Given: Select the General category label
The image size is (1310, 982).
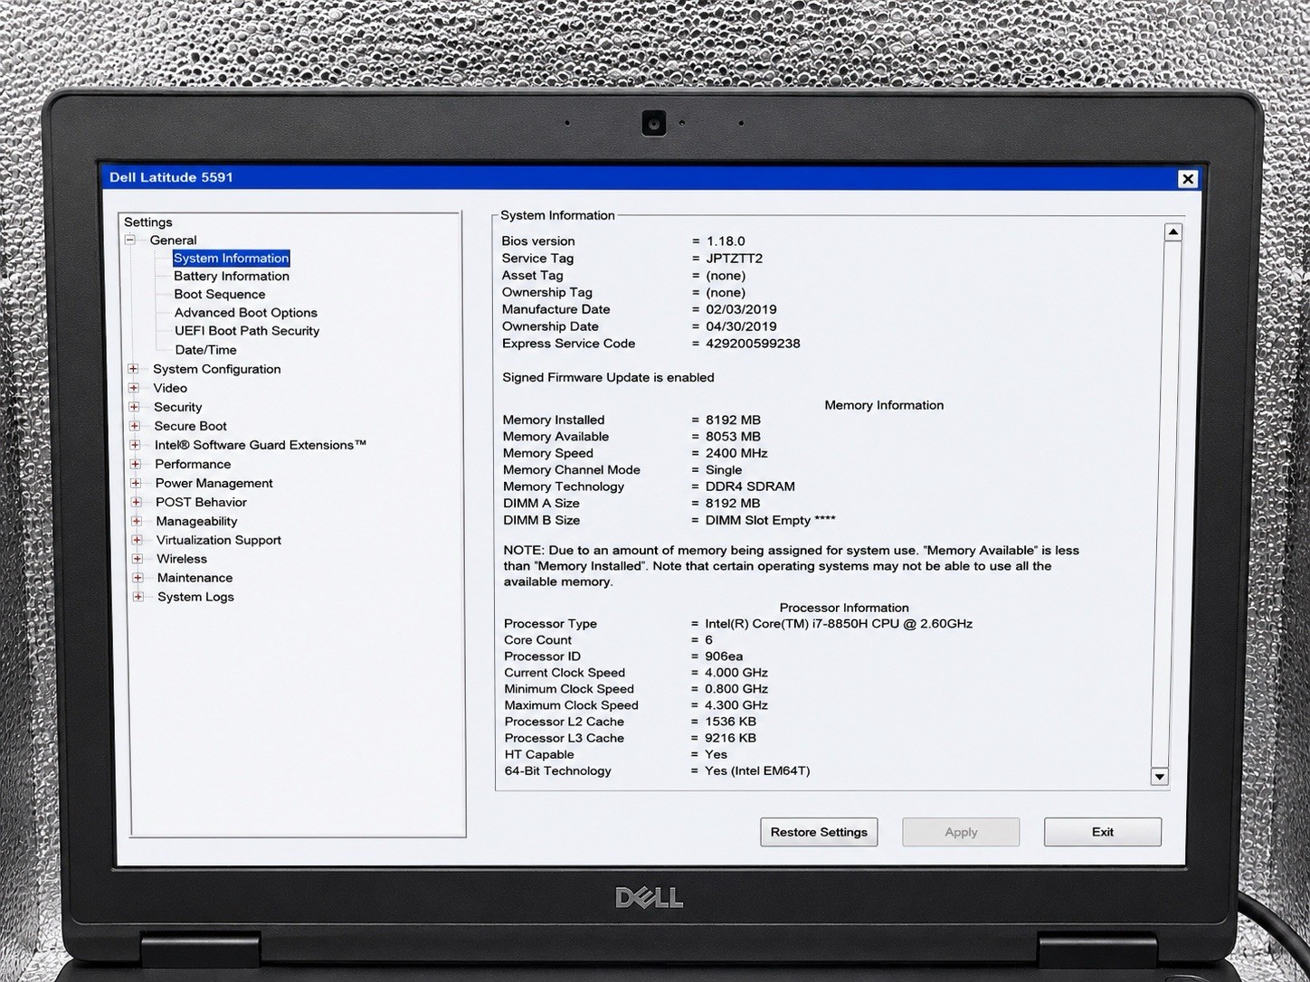Looking at the screenshot, I should [x=173, y=240].
